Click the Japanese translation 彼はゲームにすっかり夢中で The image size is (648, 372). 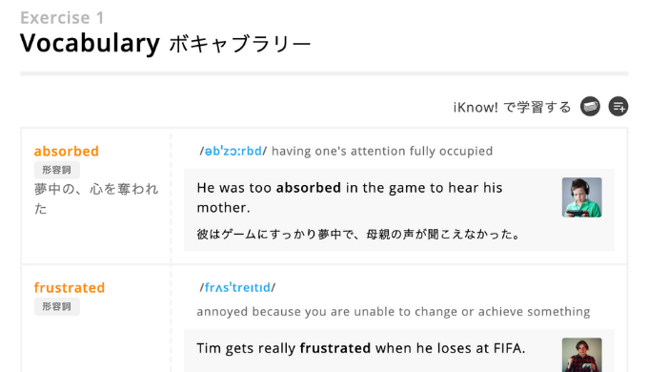(358, 235)
